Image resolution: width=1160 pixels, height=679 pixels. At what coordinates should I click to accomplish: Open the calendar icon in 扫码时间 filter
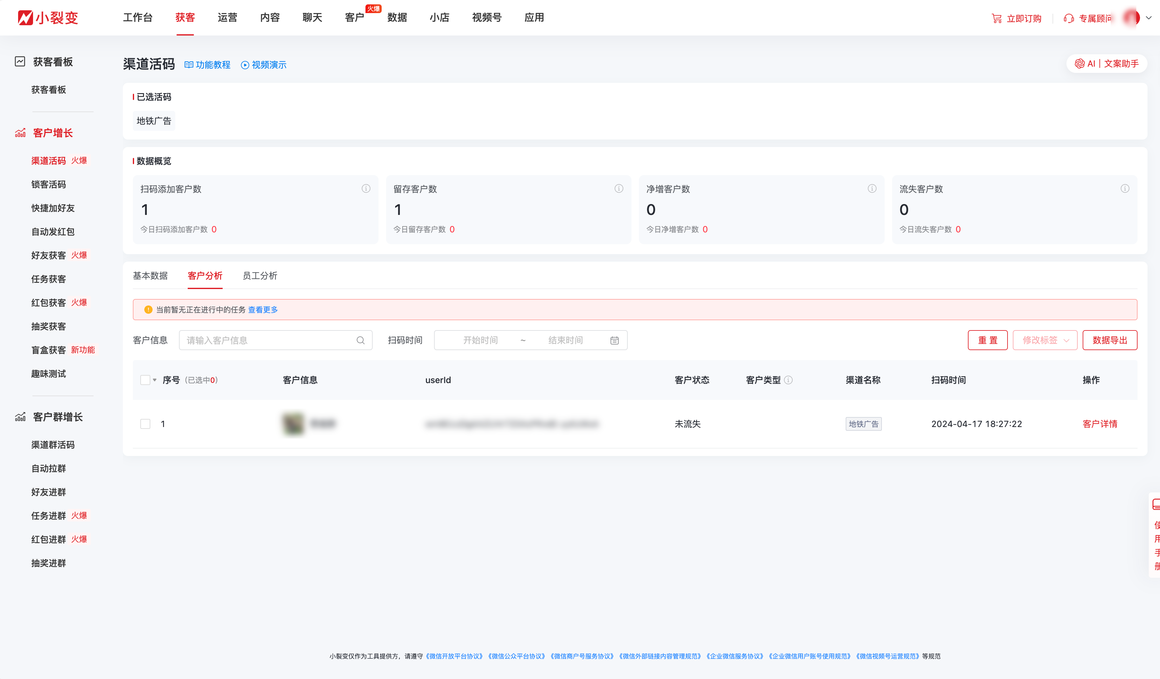(x=615, y=340)
